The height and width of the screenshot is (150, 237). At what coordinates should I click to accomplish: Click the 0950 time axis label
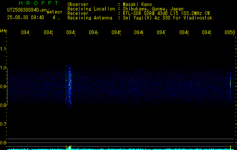click(x=230, y=32)
